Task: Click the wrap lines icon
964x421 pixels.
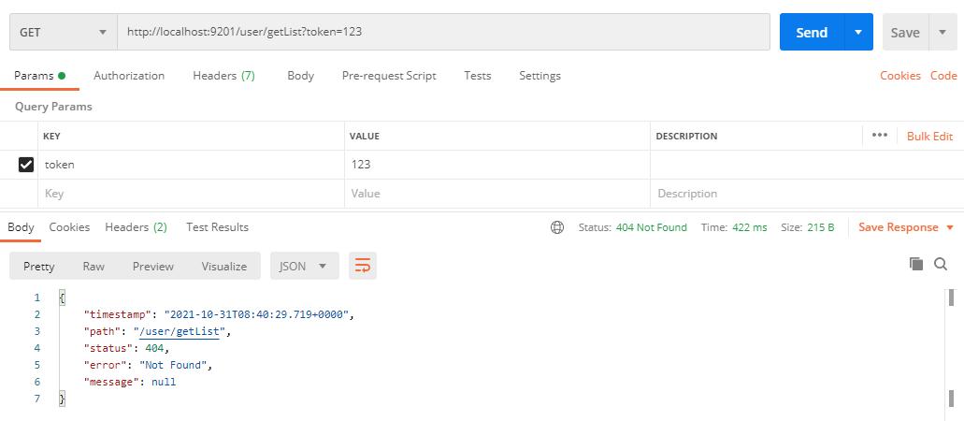Action: [363, 266]
